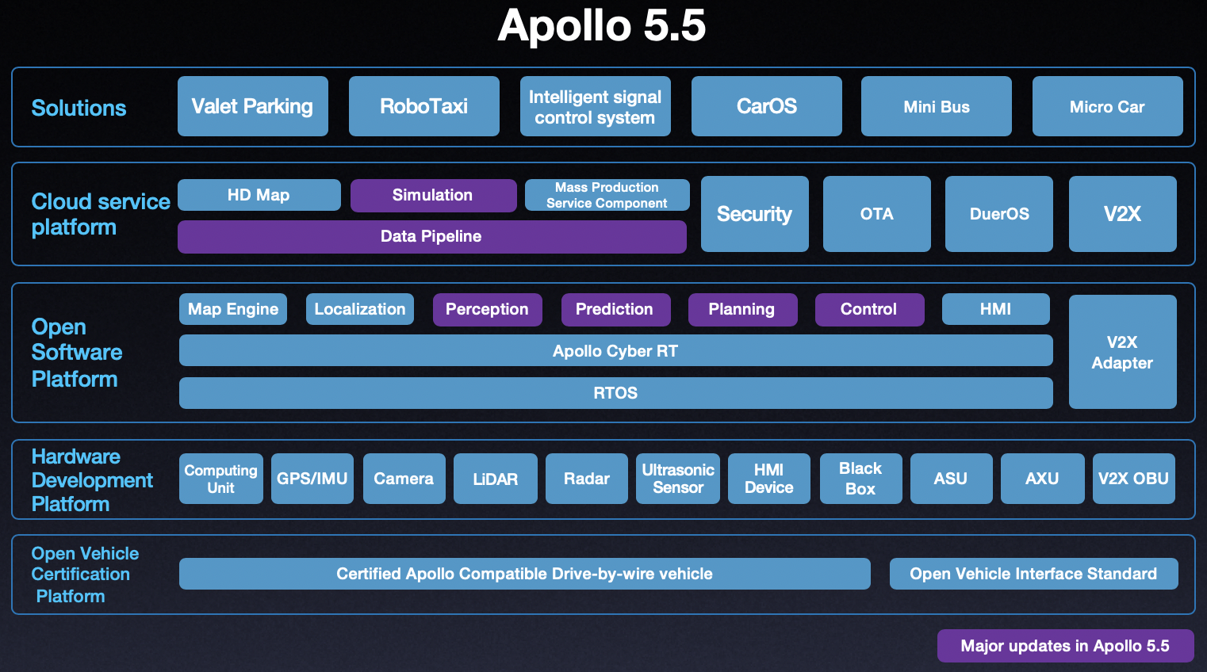Screen dimensions: 1207x672
Task: Open the HD Map service
Action: [259, 194]
